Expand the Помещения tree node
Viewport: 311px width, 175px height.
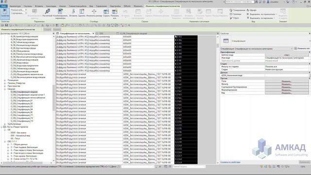(x=5, y=80)
